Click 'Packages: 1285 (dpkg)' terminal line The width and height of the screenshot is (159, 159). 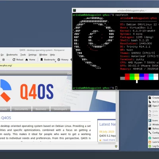point(137,37)
